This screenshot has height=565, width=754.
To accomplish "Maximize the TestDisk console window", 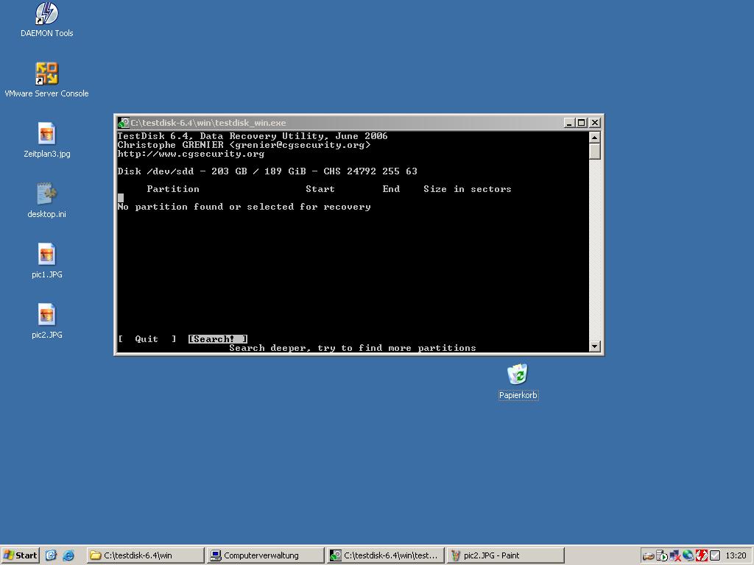I will point(582,123).
